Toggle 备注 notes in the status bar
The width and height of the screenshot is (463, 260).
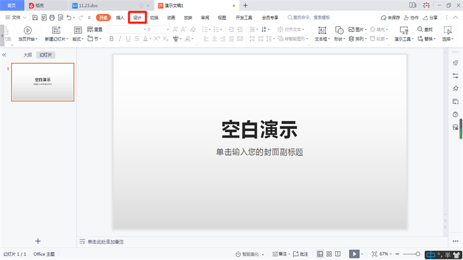pos(280,254)
